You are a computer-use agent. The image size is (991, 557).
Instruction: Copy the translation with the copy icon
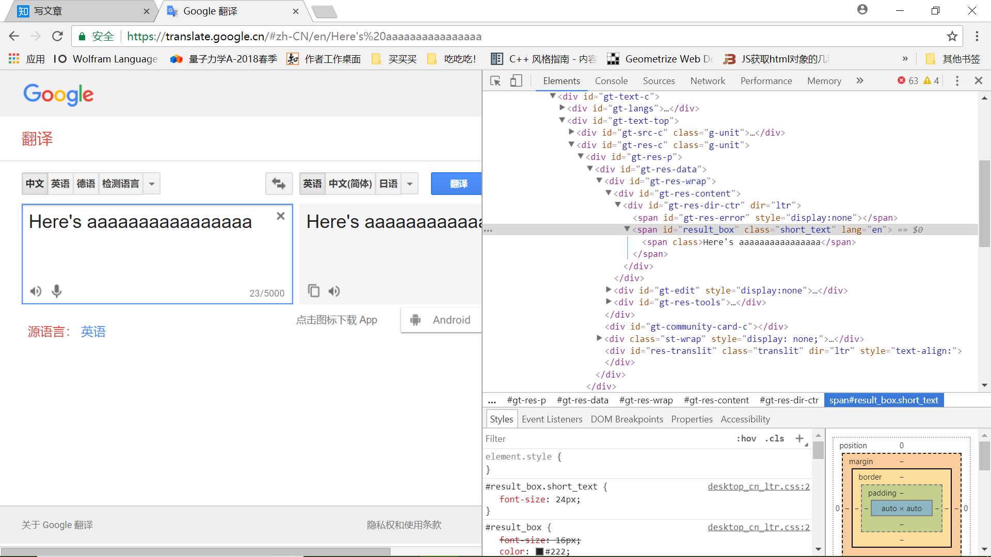[x=313, y=291]
